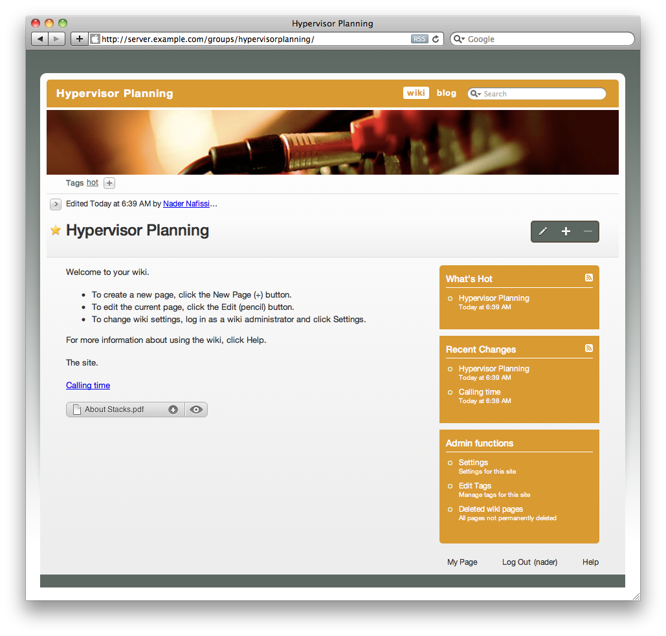
Task: Open Deleted wiki pages admin link
Action: pos(491,509)
